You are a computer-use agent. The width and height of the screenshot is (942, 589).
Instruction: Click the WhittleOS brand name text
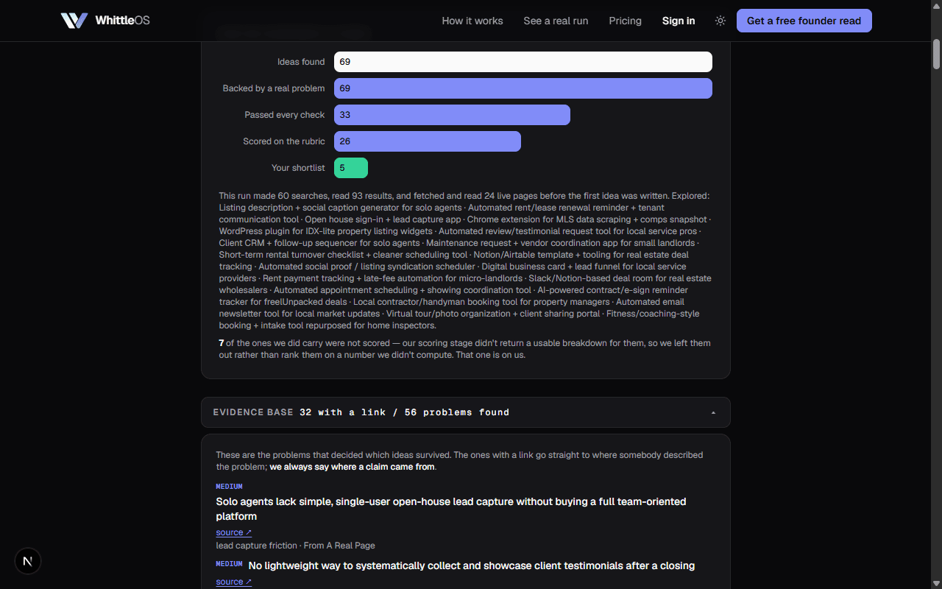122,21
